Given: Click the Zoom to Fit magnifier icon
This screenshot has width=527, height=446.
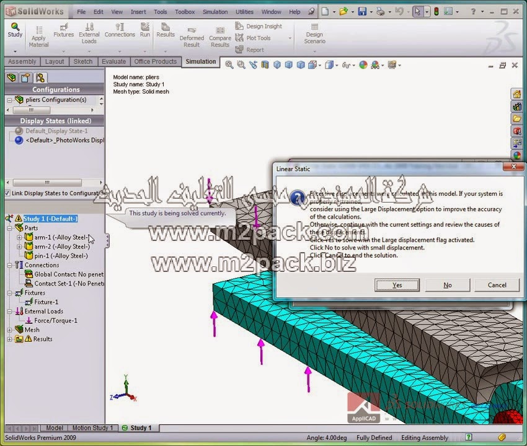Looking at the screenshot, I should [229, 65].
